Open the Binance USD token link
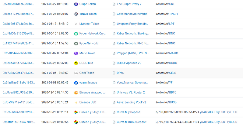The image size is (243, 128). pos(88,102)
